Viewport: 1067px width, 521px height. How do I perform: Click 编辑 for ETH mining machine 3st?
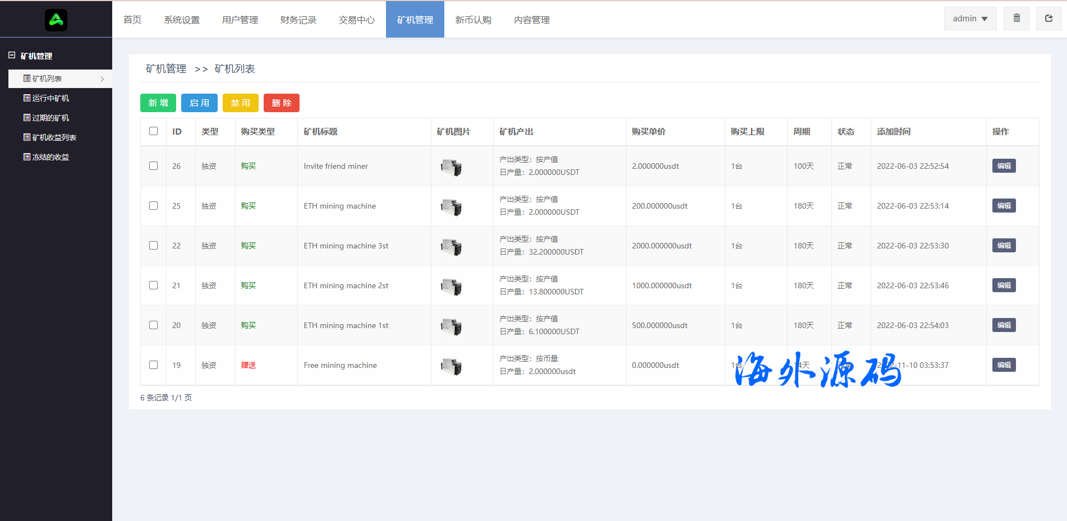1004,246
